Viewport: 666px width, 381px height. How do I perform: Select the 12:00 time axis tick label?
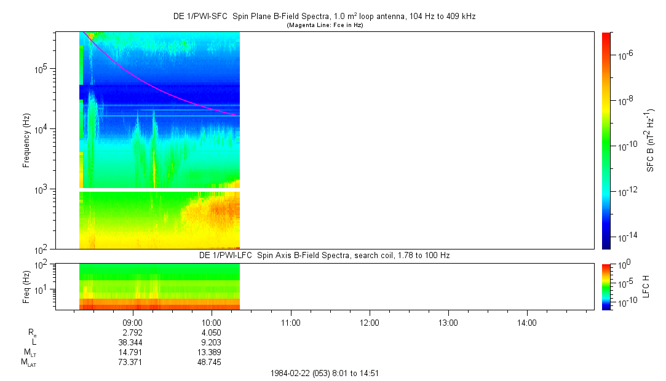point(369,322)
